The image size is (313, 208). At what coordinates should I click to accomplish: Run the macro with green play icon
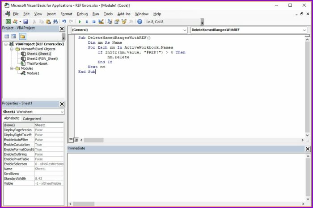80,21
